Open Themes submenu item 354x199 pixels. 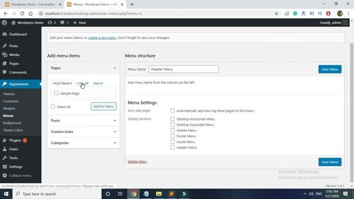coord(9,94)
